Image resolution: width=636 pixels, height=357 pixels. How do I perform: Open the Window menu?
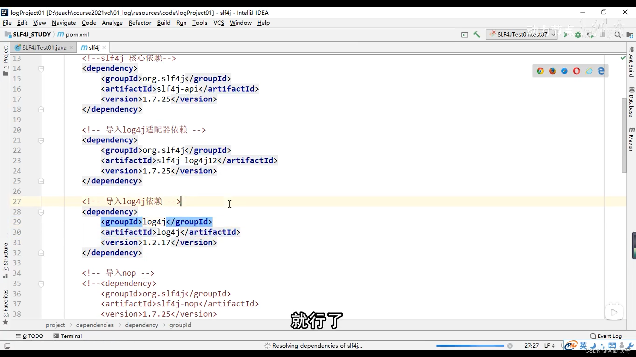click(240, 23)
